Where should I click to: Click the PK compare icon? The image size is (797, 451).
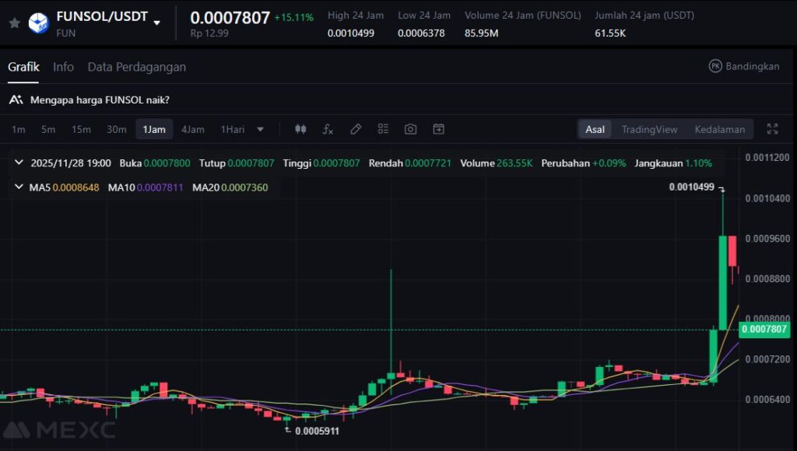(x=715, y=66)
